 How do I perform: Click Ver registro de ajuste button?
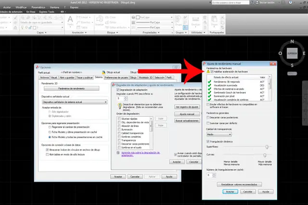coord(187,107)
